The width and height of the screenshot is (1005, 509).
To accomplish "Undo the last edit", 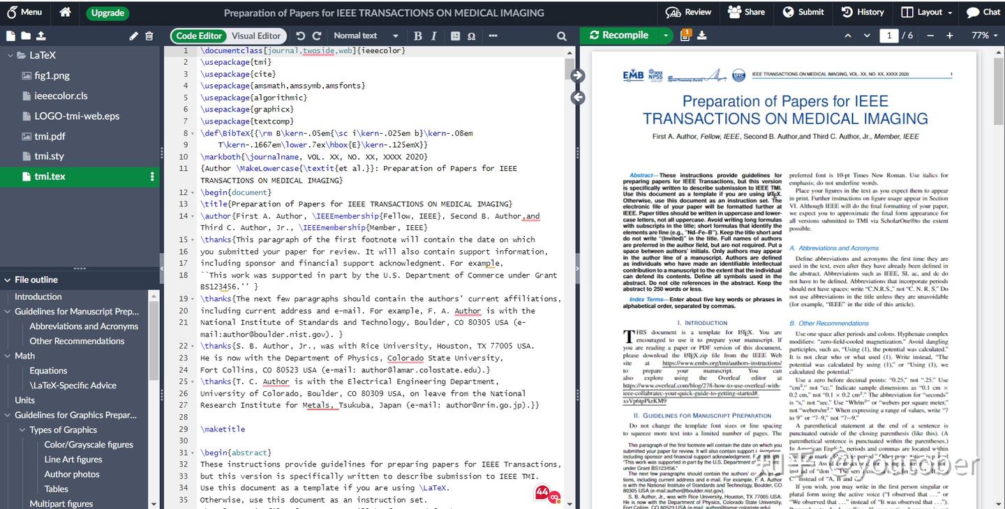I will pos(300,35).
